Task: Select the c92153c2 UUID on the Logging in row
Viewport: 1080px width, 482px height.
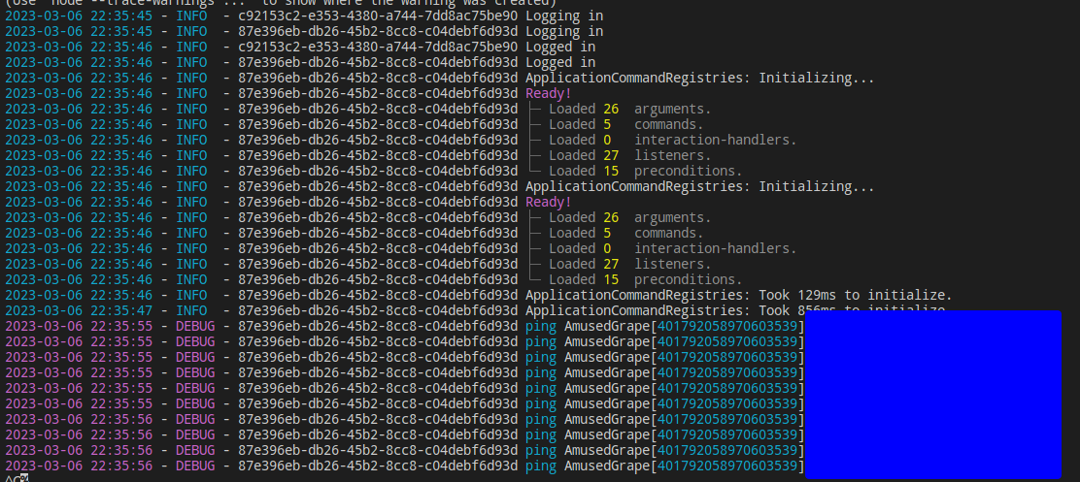Action: click(378, 16)
